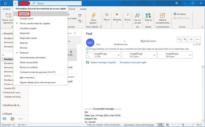Click the iCloud Actualizar button
The width and height of the screenshot is (205, 127).
[x=180, y=14]
